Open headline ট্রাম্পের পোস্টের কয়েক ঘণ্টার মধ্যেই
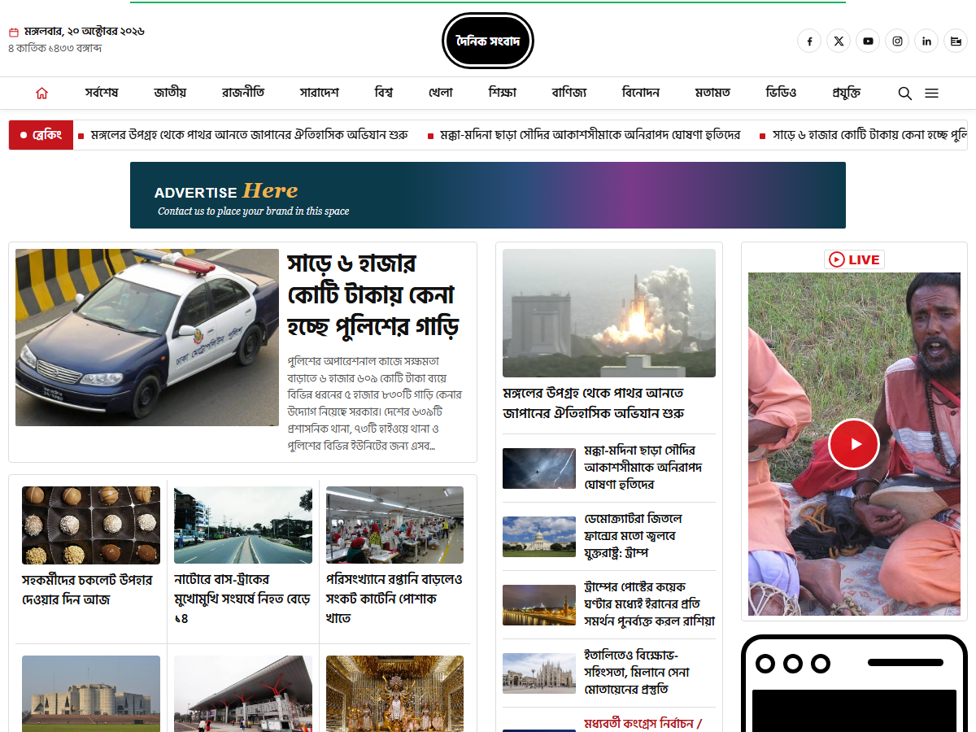Viewport: 976px width, 732px height. pos(649,604)
